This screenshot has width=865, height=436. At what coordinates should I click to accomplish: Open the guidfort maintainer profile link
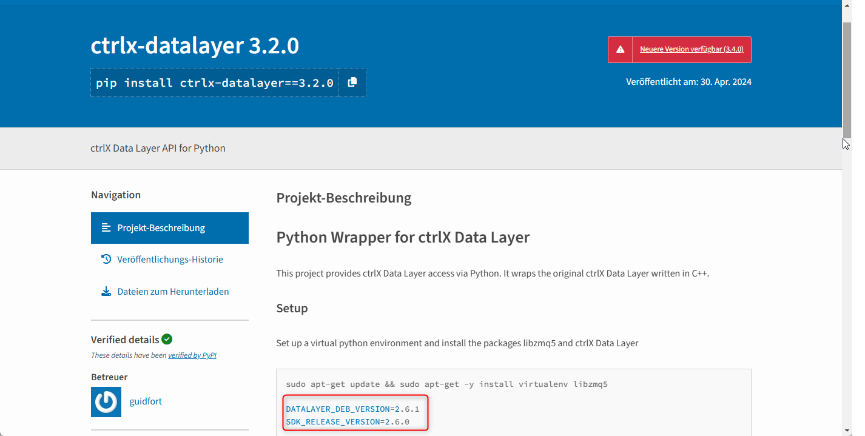(146, 401)
